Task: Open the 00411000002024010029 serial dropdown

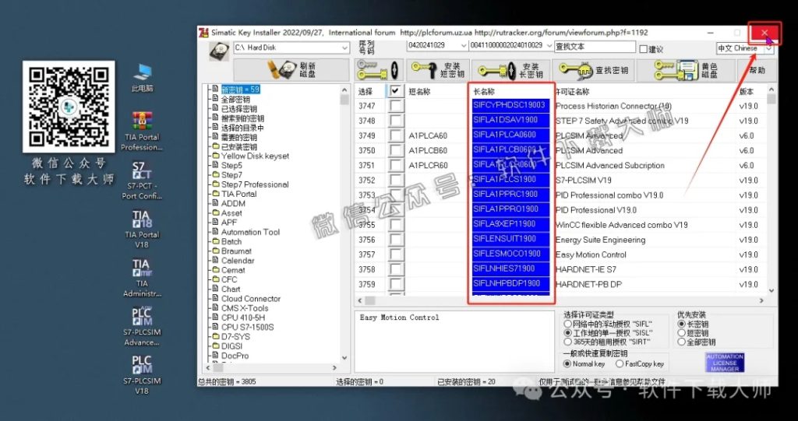Action: coord(549,46)
